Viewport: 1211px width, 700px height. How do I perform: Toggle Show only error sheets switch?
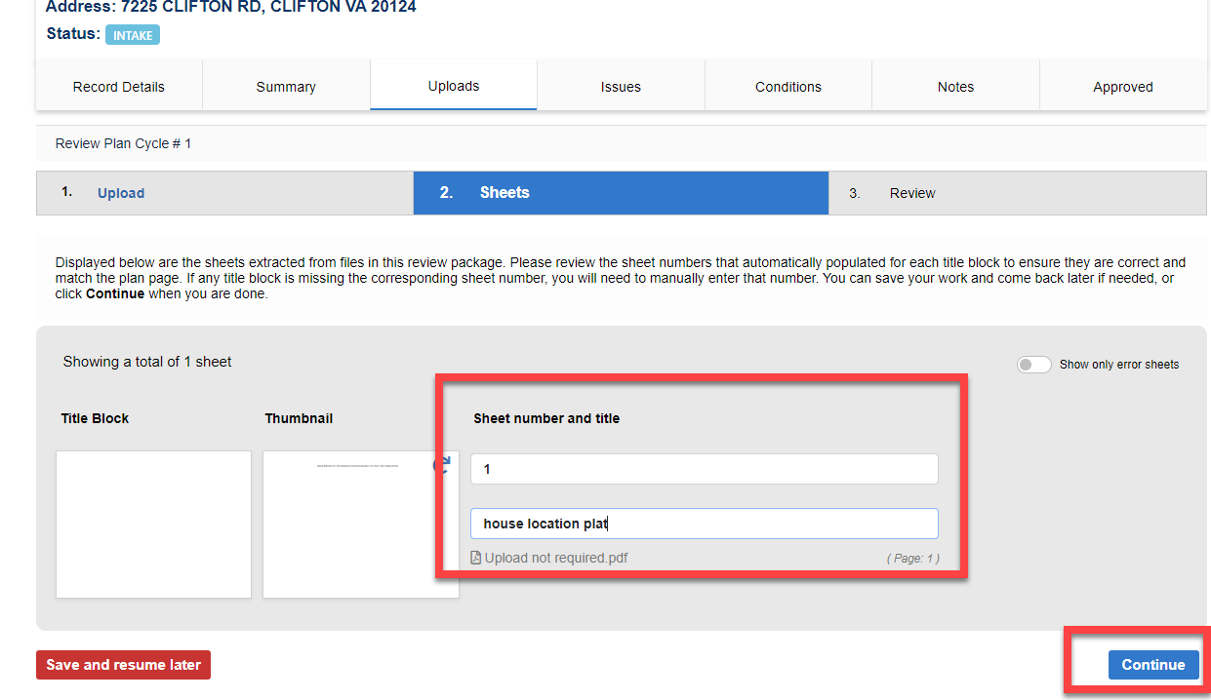coord(1033,365)
